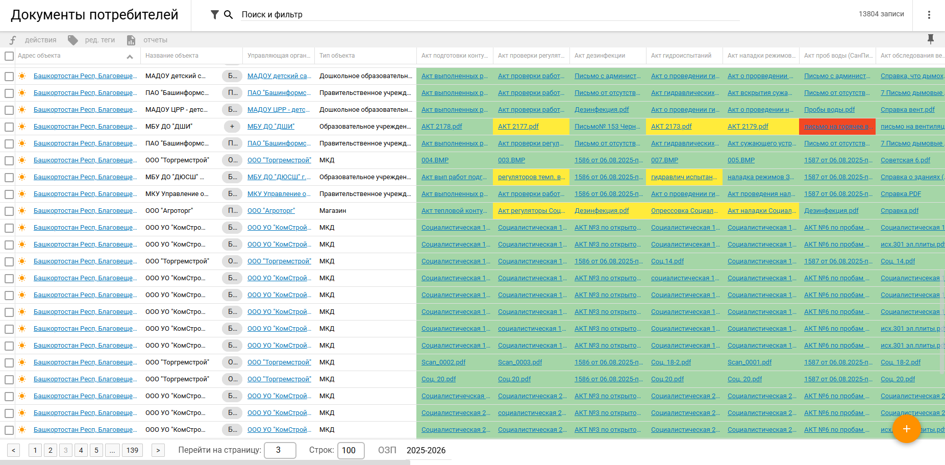The image size is (945, 465).
Task: Toggle the select-all header checkbox
Action: coord(9,56)
